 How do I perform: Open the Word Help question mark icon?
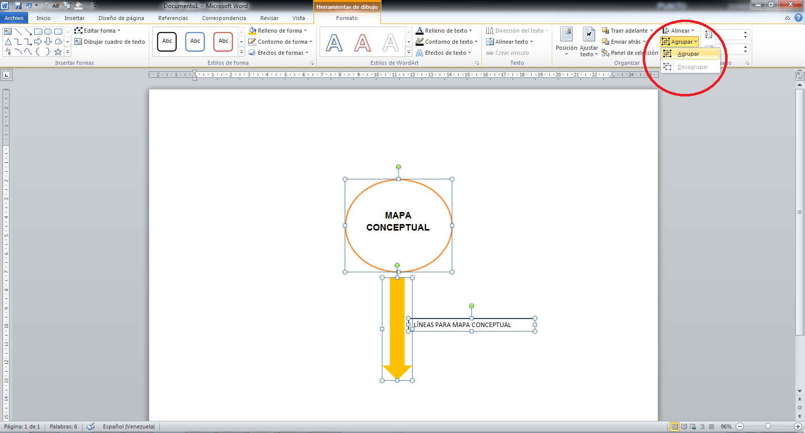point(798,18)
